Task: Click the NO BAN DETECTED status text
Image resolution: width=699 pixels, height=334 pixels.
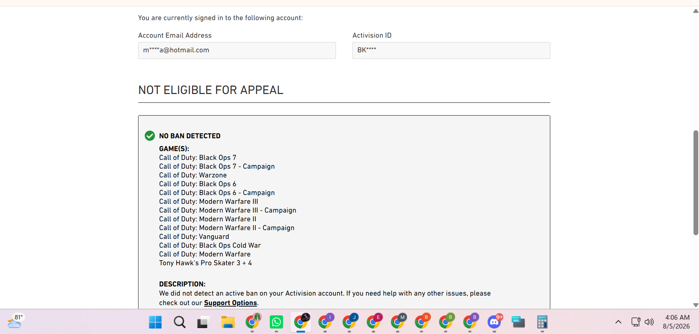Action: (x=190, y=136)
